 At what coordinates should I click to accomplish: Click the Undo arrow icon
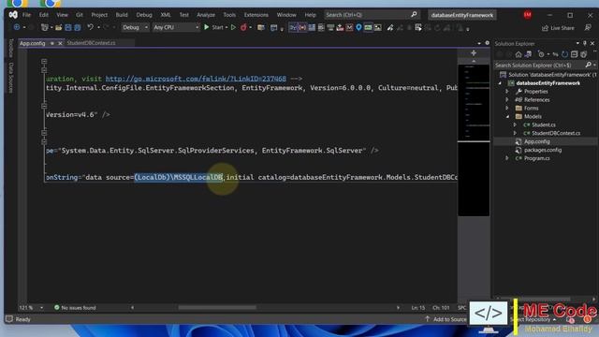tap(90, 27)
